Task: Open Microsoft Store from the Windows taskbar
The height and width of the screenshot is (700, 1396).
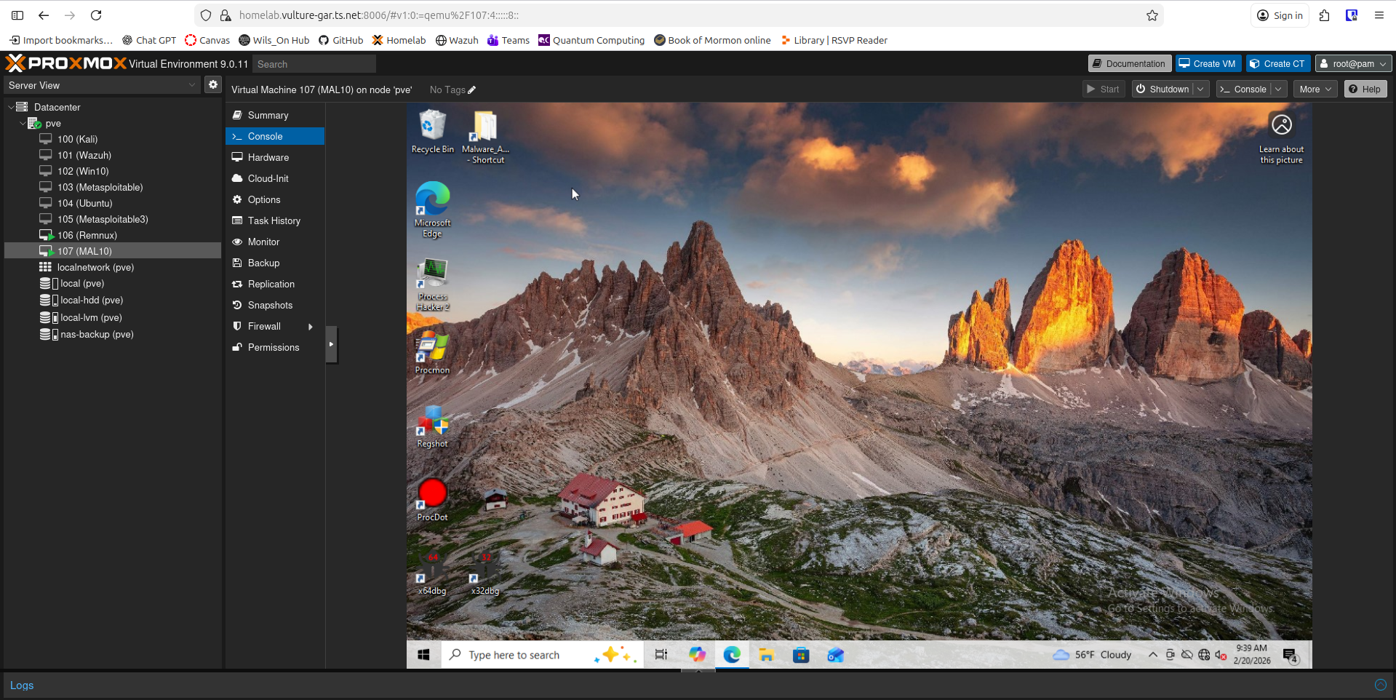Action: 801,655
